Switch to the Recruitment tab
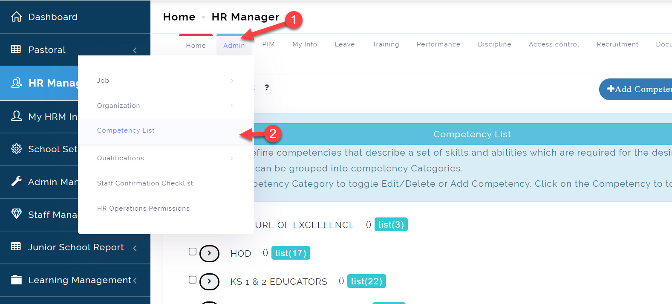672x304 pixels. click(x=617, y=44)
